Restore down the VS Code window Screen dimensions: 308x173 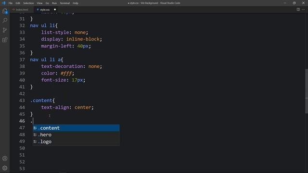pos(294,3)
